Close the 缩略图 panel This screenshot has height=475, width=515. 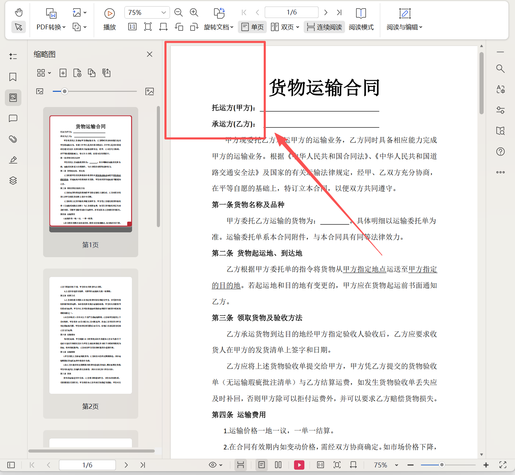point(150,54)
